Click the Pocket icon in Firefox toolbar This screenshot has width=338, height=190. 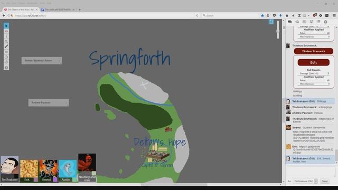click(x=274, y=15)
